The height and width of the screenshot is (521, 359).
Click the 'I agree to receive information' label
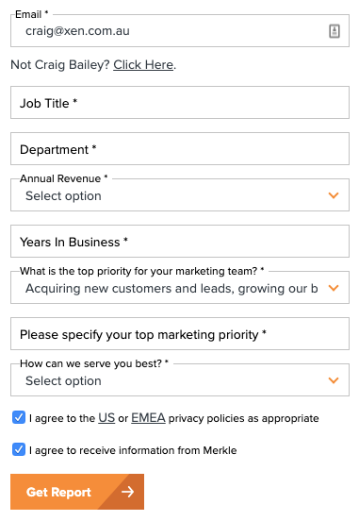pyautogui.click(x=133, y=450)
